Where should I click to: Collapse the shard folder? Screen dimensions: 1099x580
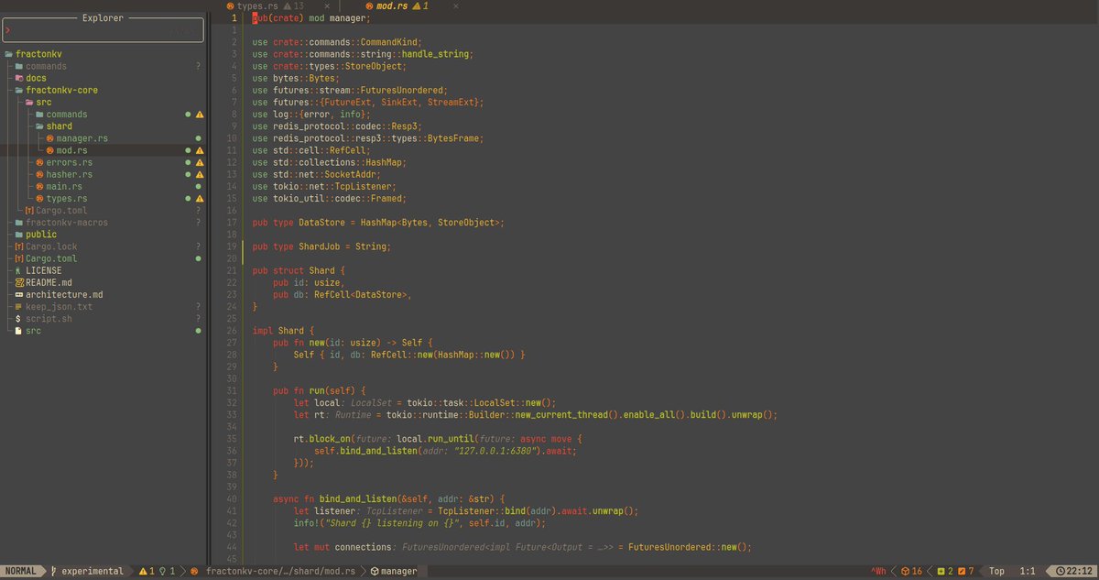coord(60,126)
